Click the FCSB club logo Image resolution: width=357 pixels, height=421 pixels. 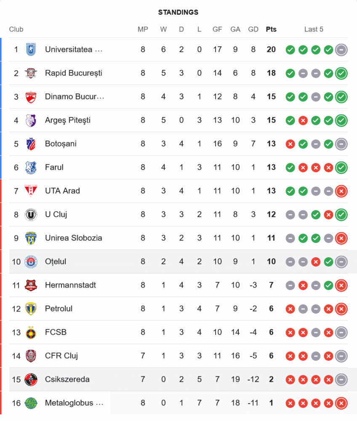tap(31, 332)
